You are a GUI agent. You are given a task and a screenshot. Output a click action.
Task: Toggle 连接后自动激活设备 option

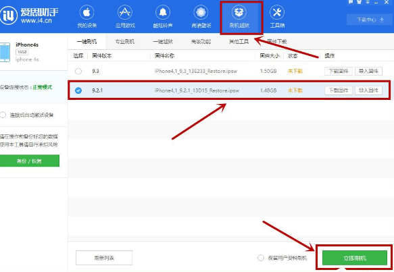click(3, 115)
